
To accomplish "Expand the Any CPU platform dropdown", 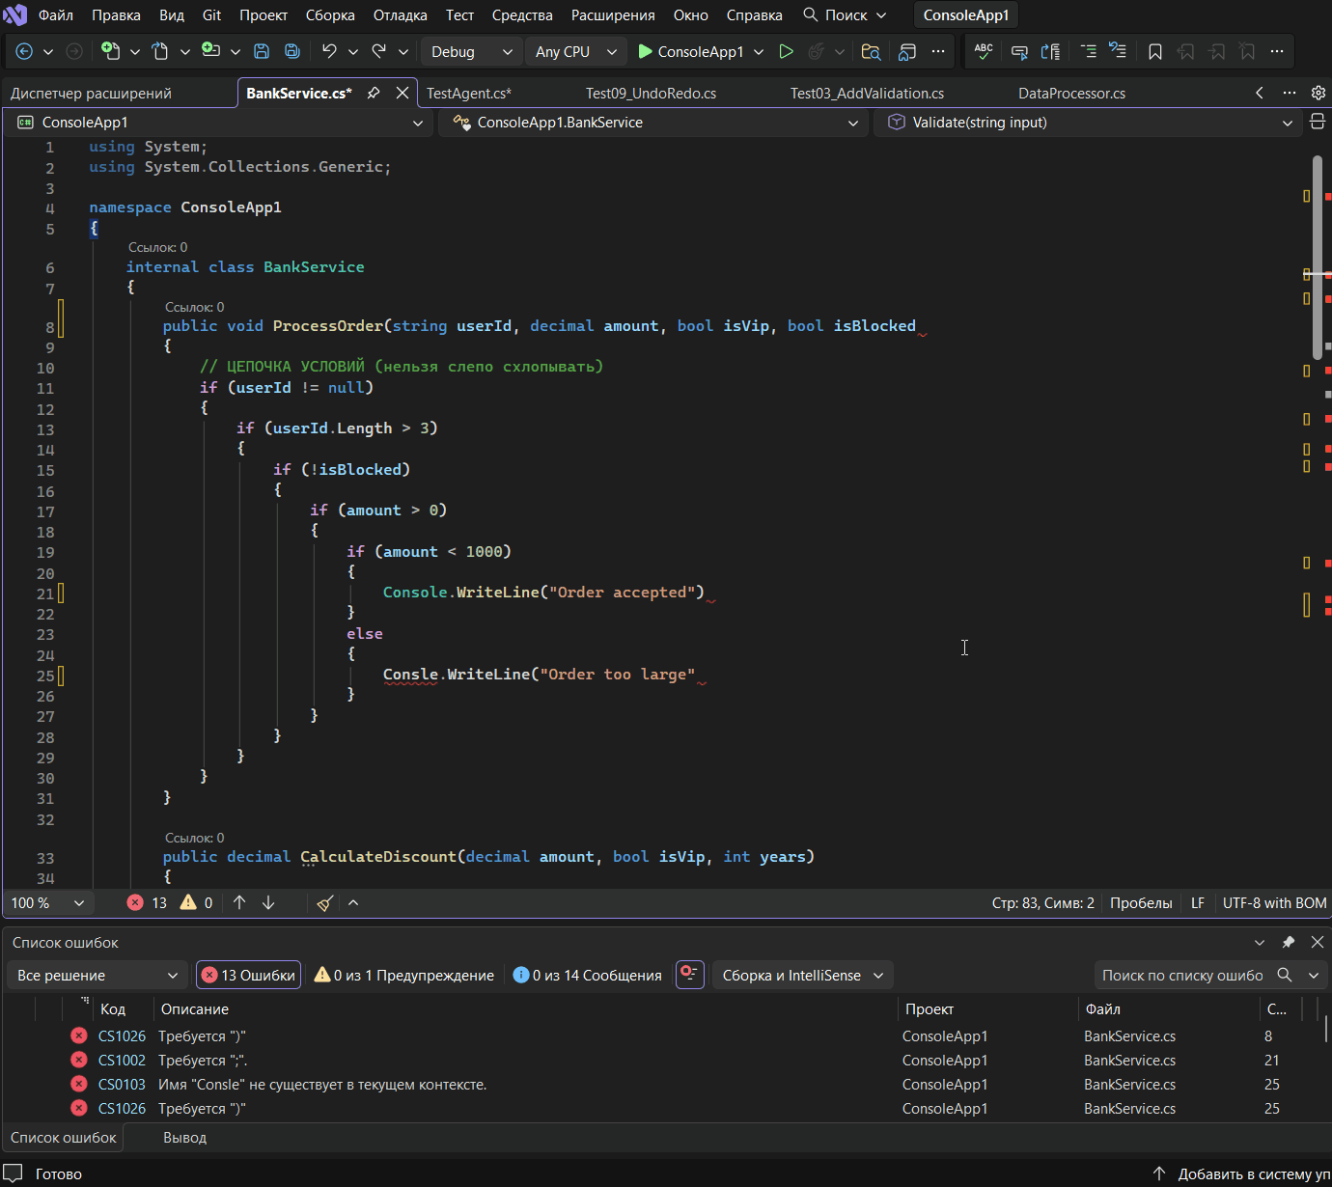I will coord(575,51).
